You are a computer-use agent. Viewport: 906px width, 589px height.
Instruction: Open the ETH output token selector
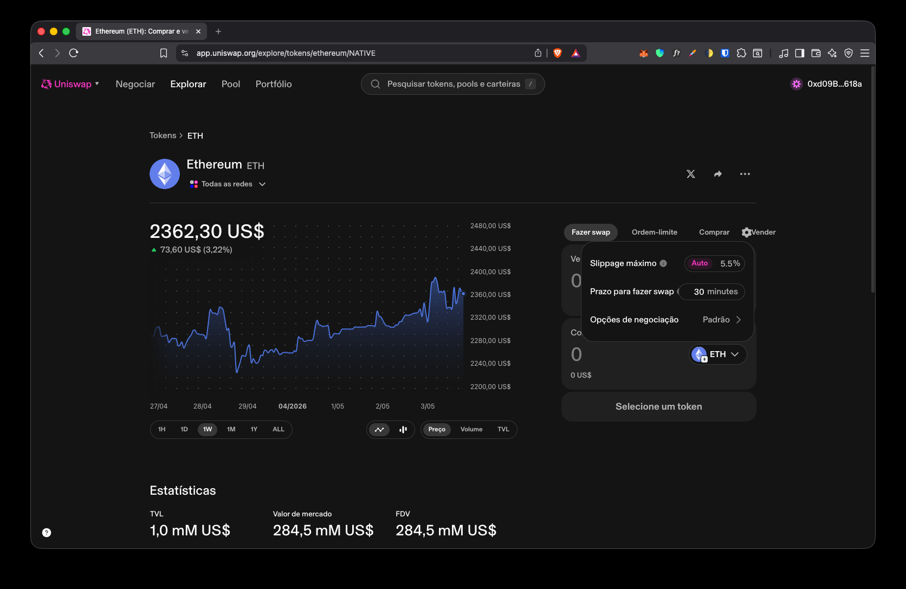(x=718, y=354)
